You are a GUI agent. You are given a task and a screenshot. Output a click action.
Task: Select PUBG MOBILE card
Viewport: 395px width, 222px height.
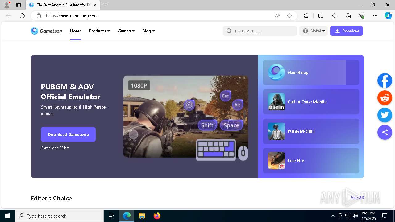coord(311,131)
